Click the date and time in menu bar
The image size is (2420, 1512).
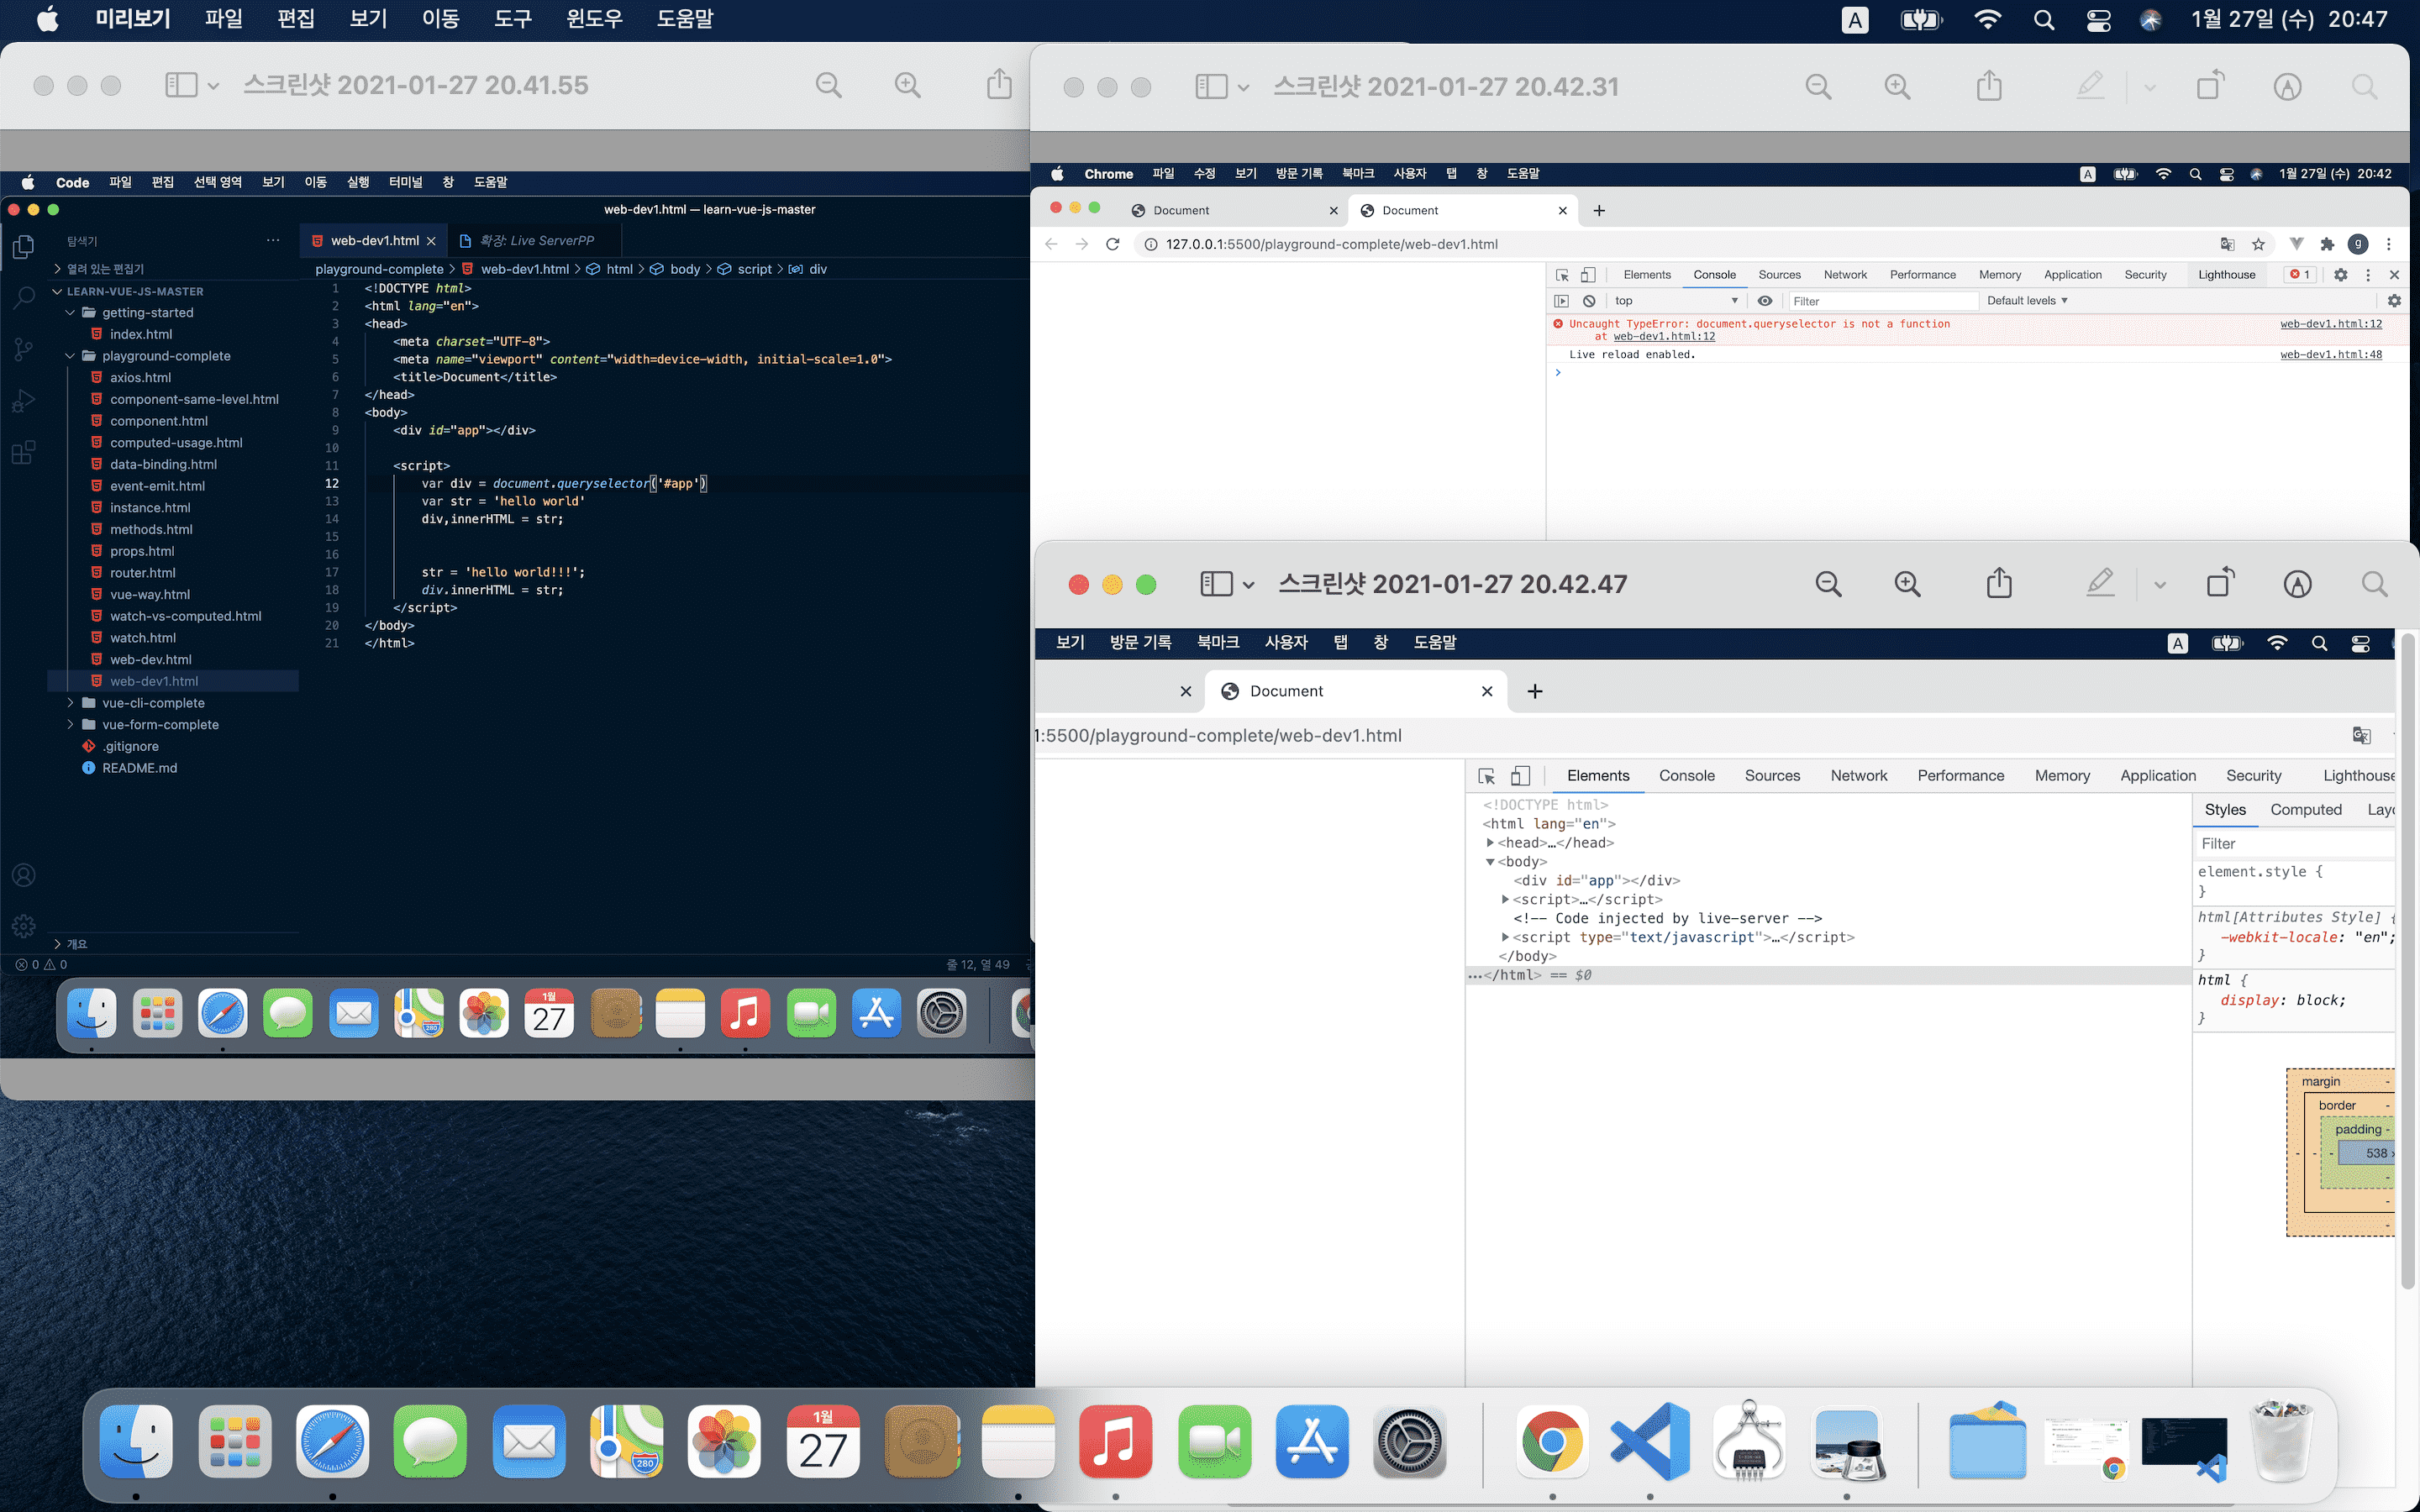tap(2288, 19)
